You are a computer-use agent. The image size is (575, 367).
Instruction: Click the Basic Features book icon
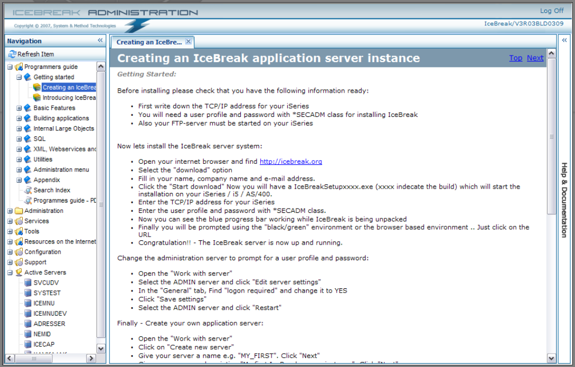pyautogui.click(x=28, y=108)
